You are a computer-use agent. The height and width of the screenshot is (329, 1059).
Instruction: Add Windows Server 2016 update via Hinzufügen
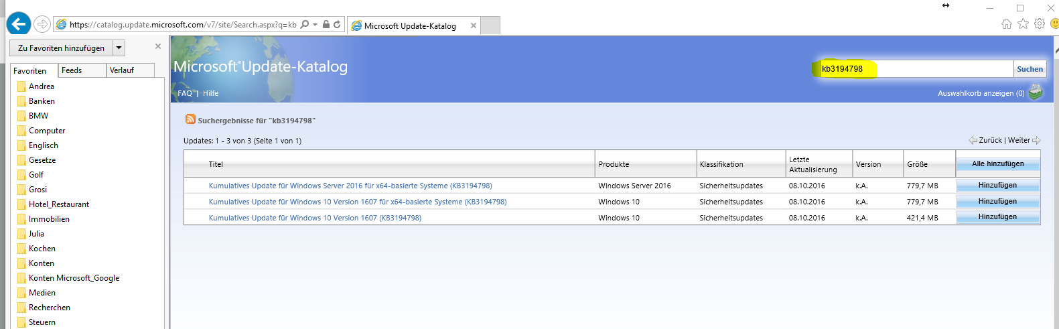pyautogui.click(x=998, y=185)
